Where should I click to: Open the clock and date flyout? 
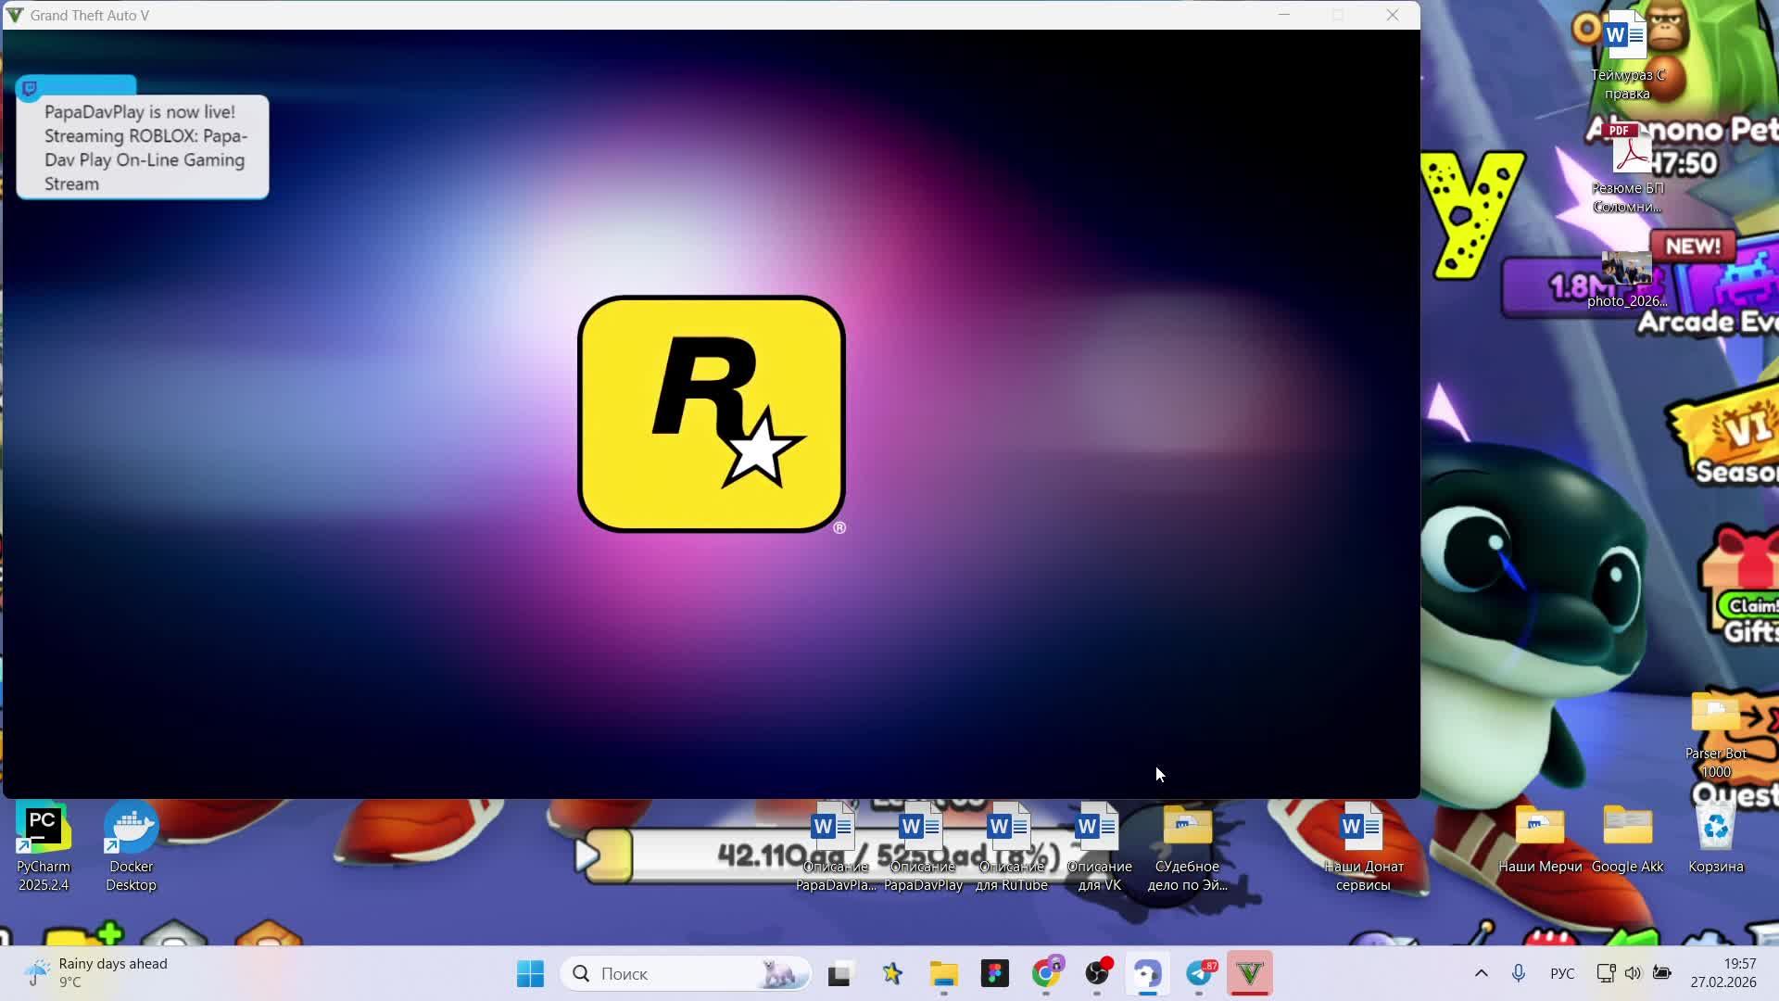[x=1722, y=973]
